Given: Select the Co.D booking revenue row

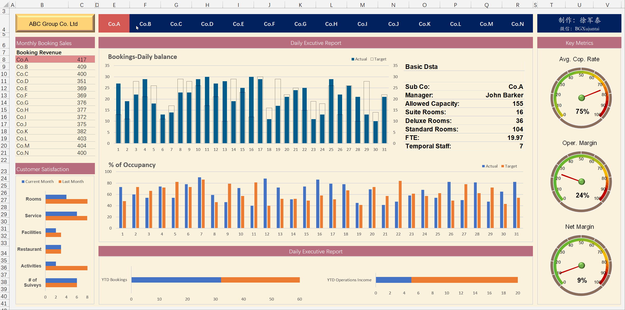Looking at the screenshot, I should (55, 81).
